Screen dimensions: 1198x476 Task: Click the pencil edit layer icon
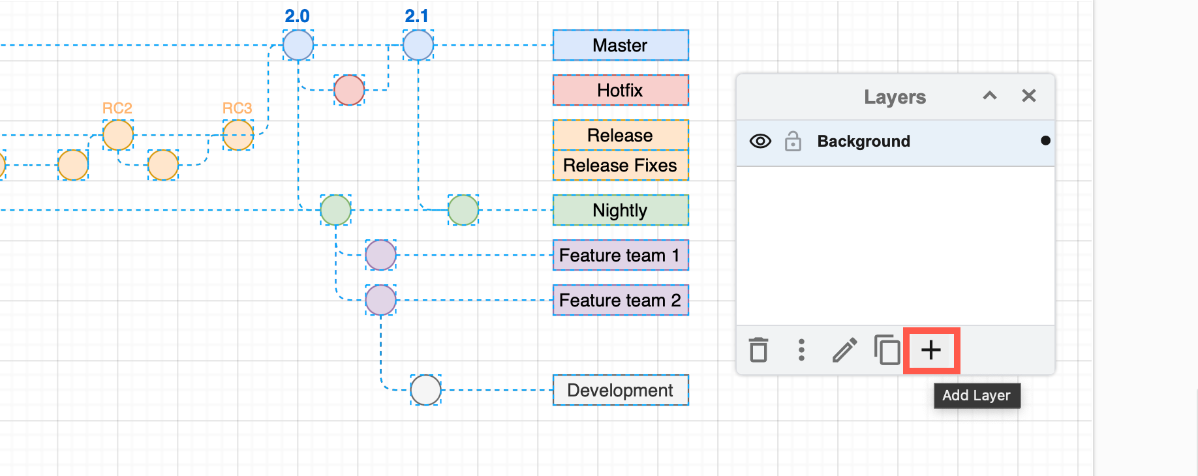click(x=844, y=350)
